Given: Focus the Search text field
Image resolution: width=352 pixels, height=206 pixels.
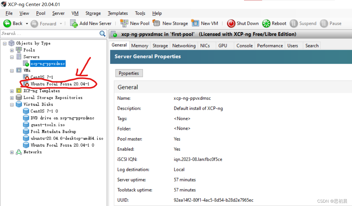Looking at the screenshot, I should point(49,34).
